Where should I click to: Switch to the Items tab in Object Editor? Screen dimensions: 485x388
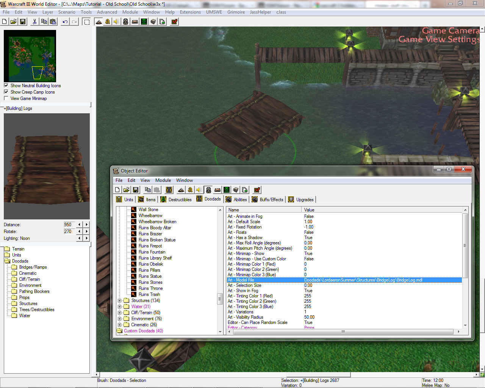coord(147,200)
